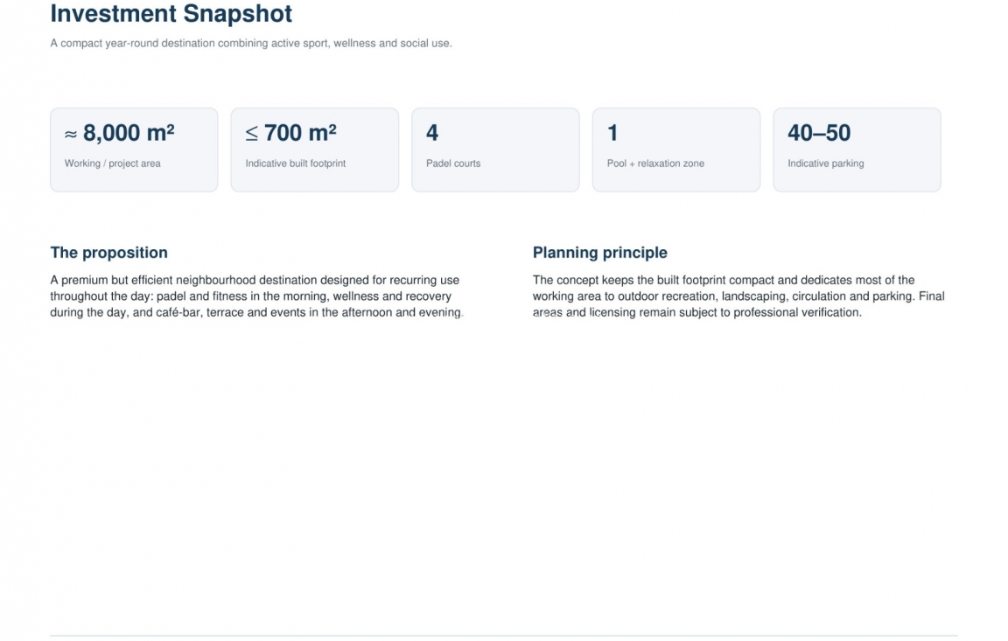This screenshot has width=1008, height=641.
Task: Click the Planning principle section heading
Action: tap(599, 253)
